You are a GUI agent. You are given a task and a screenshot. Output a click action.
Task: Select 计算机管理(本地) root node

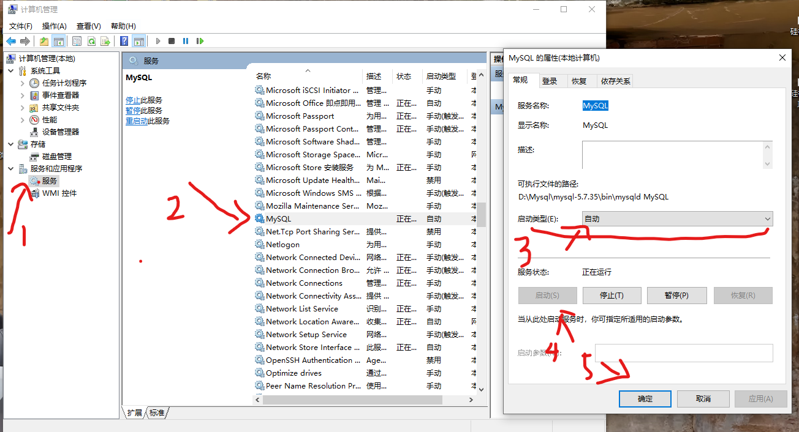[x=47, y=58]
